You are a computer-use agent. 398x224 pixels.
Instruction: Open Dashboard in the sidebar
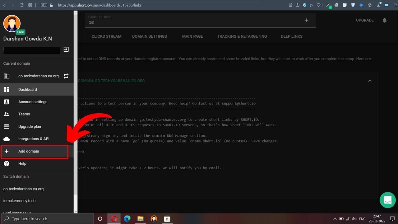tap(37, 89)
